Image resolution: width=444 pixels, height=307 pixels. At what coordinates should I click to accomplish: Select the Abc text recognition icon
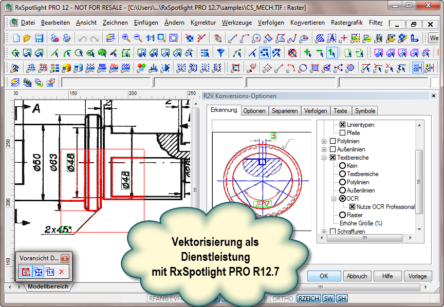pos(114,68)
